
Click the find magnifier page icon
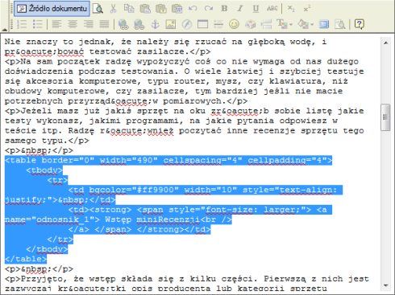340,24
